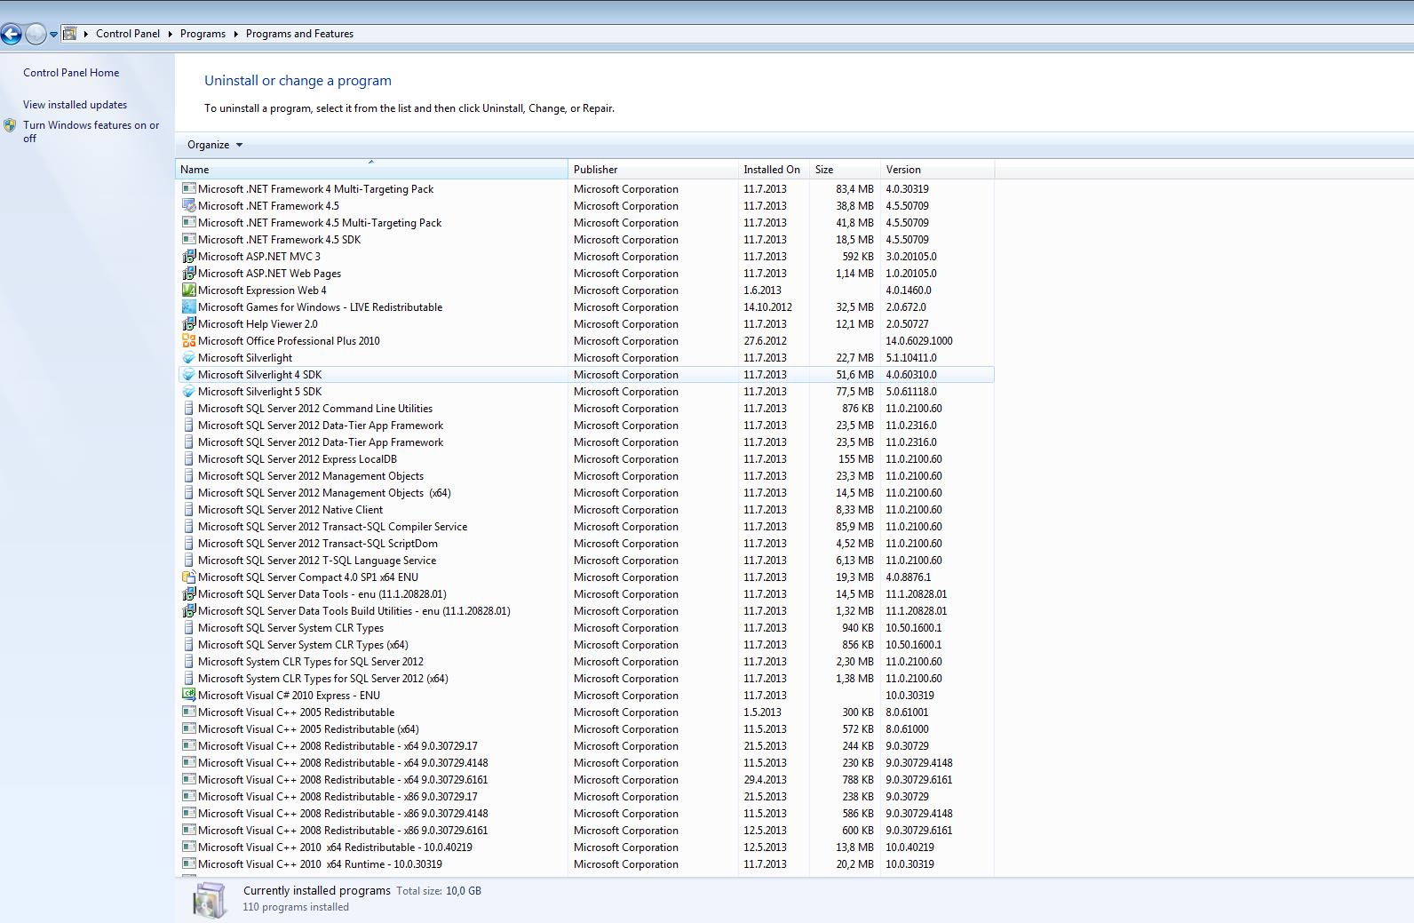Viewport: 1414px width, 923px height.
Task: Open View installed updates link
Action: pyautogui.click(x=75, y=105)
